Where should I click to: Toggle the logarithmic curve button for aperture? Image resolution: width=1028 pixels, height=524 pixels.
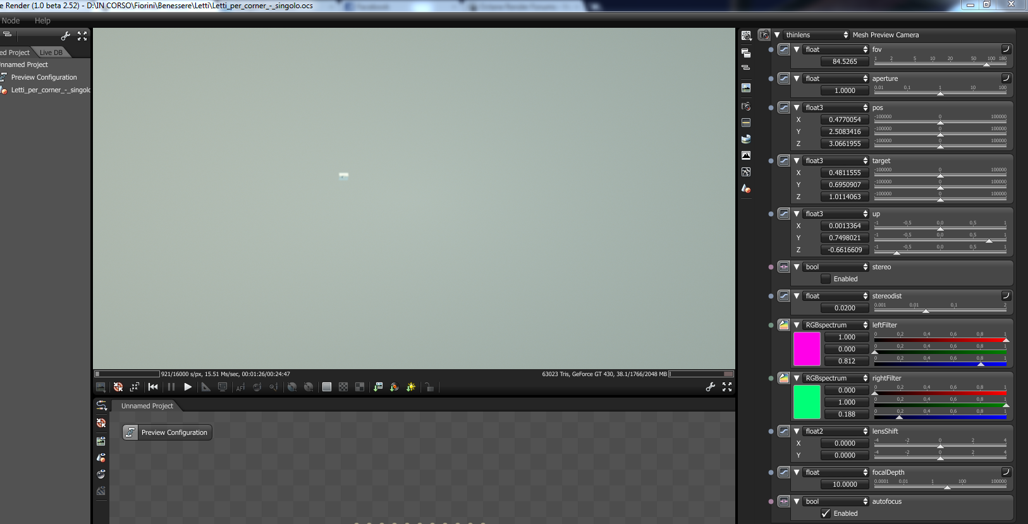(1006, 78)
